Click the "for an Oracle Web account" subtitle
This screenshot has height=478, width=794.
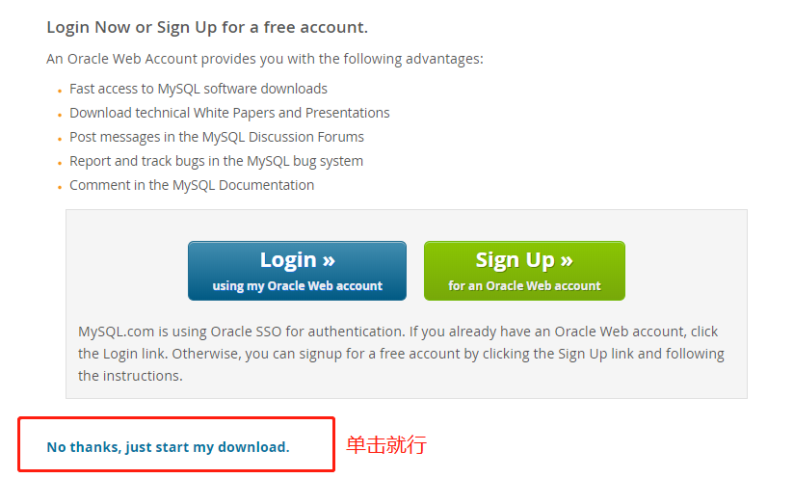click(524, 286)
